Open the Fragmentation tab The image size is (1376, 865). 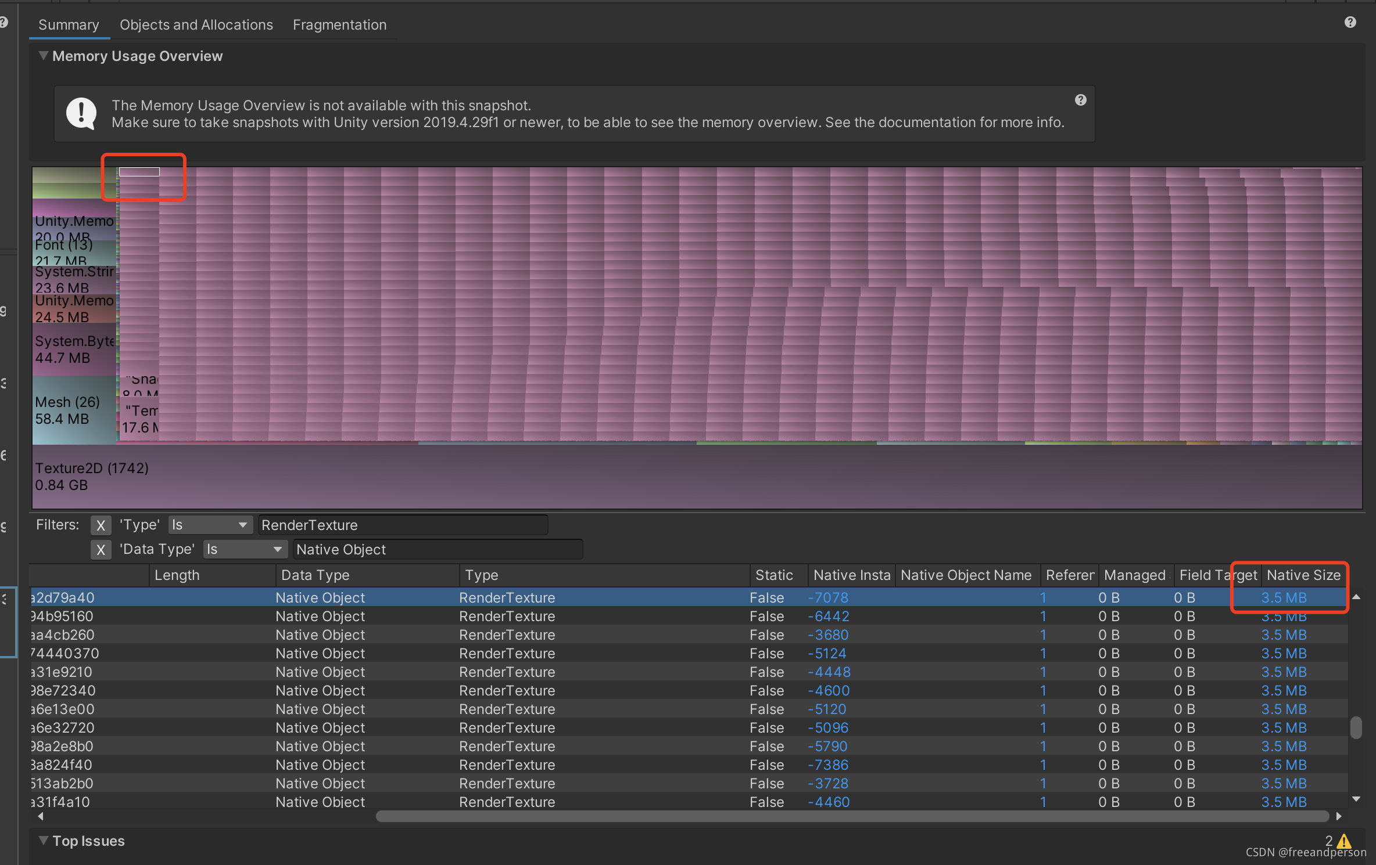tap(339, 25)
